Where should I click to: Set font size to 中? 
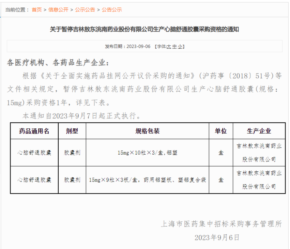(x=174, y=47)
